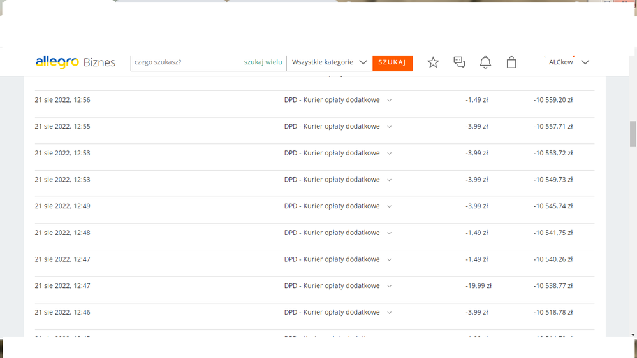Image resolution: width=637 pixels, height=358 pixels.
Task: Expand the 12:55 DPD charge row
Action: [x=390, y=127]
